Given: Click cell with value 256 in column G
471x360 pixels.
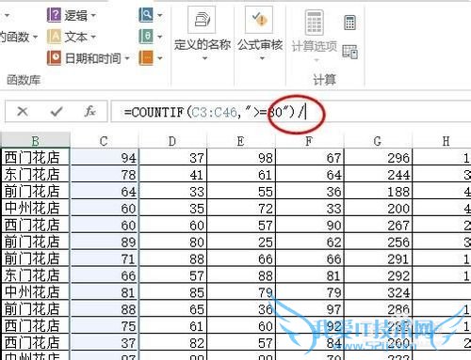Looking at the screenshot, I should [x=378, y=242].
